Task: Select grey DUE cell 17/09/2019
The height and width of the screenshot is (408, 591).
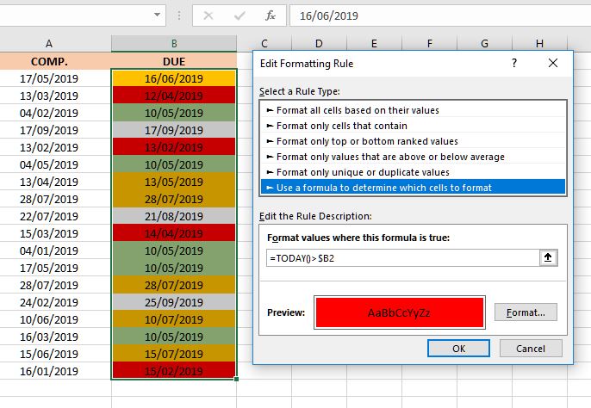Action: pyautogui.click(x=174, y=130)
